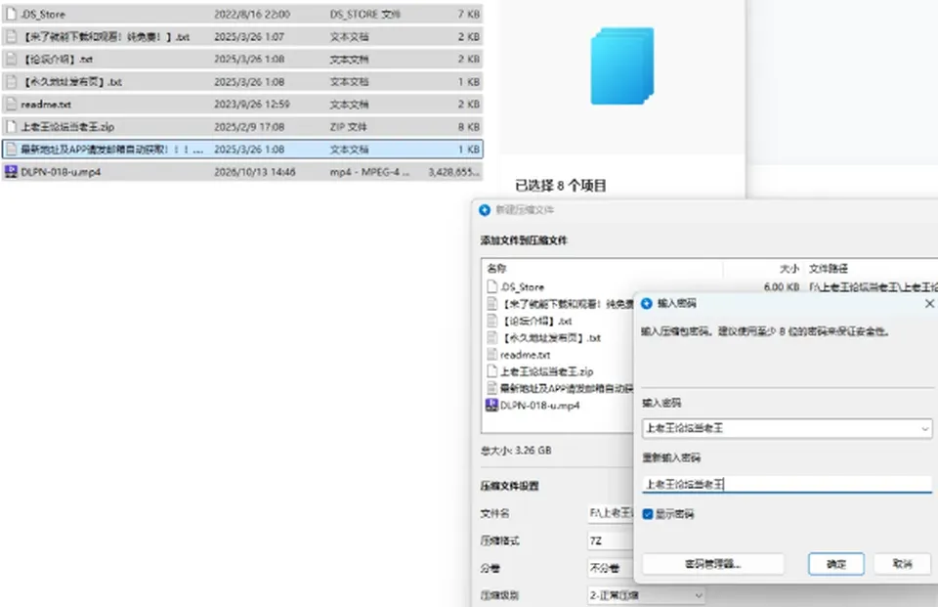Screen dimensions: 938x607
Task: Select the 上老王论坛当老王.zip file name in Explorer
Action: click(67, 127)
